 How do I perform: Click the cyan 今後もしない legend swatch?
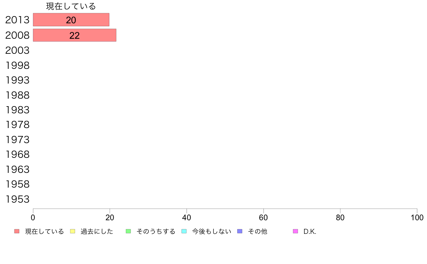tap(184, 231)
